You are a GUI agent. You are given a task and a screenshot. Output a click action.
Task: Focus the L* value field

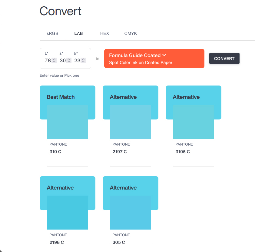coord(48,60)
